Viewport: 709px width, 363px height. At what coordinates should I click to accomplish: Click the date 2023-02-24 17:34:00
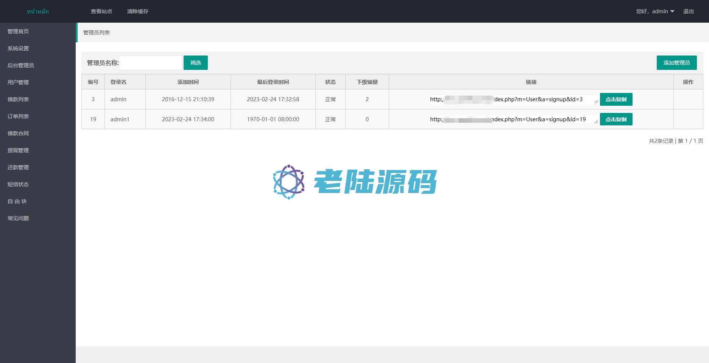click(x=188, y=119)
